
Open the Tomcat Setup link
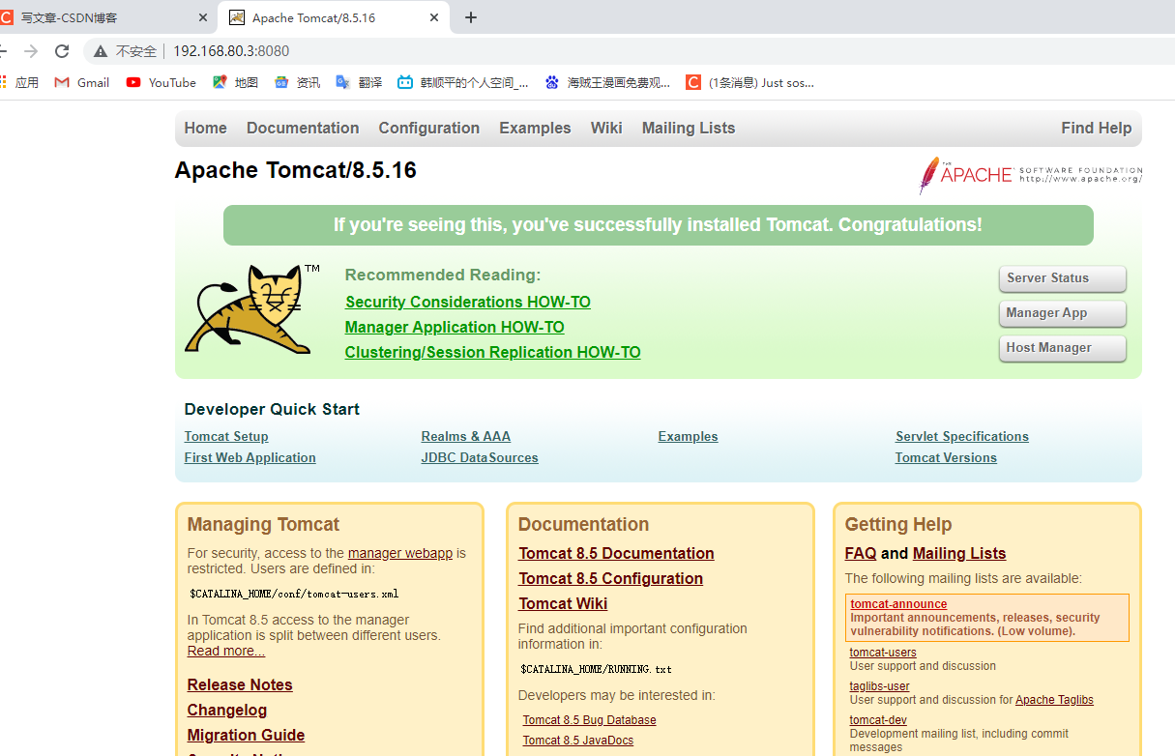(226, 436)
